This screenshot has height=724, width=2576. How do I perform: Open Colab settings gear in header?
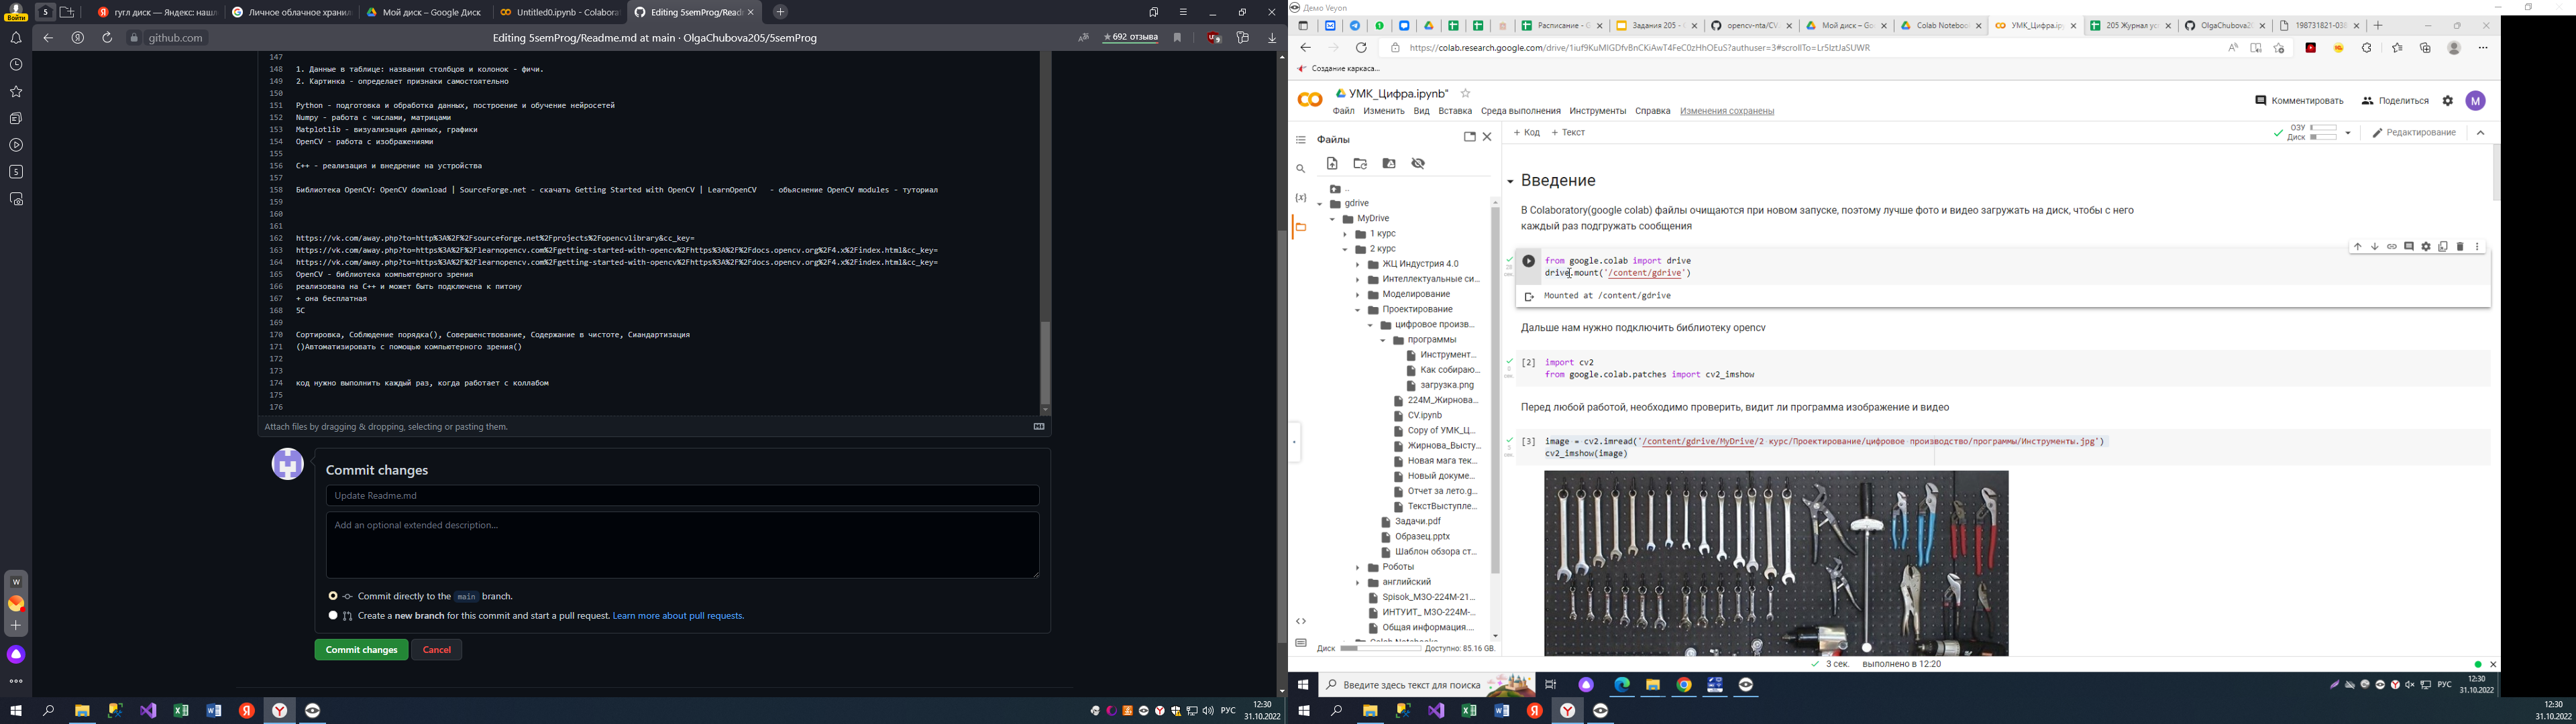(x=2448, y=101)
